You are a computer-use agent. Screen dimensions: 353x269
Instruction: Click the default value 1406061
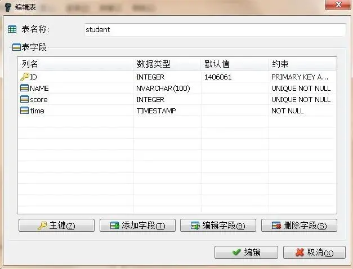(x=218, y=77)
